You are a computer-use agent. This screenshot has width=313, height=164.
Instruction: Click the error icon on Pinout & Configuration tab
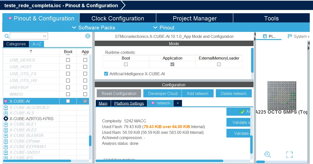[10, 18]
